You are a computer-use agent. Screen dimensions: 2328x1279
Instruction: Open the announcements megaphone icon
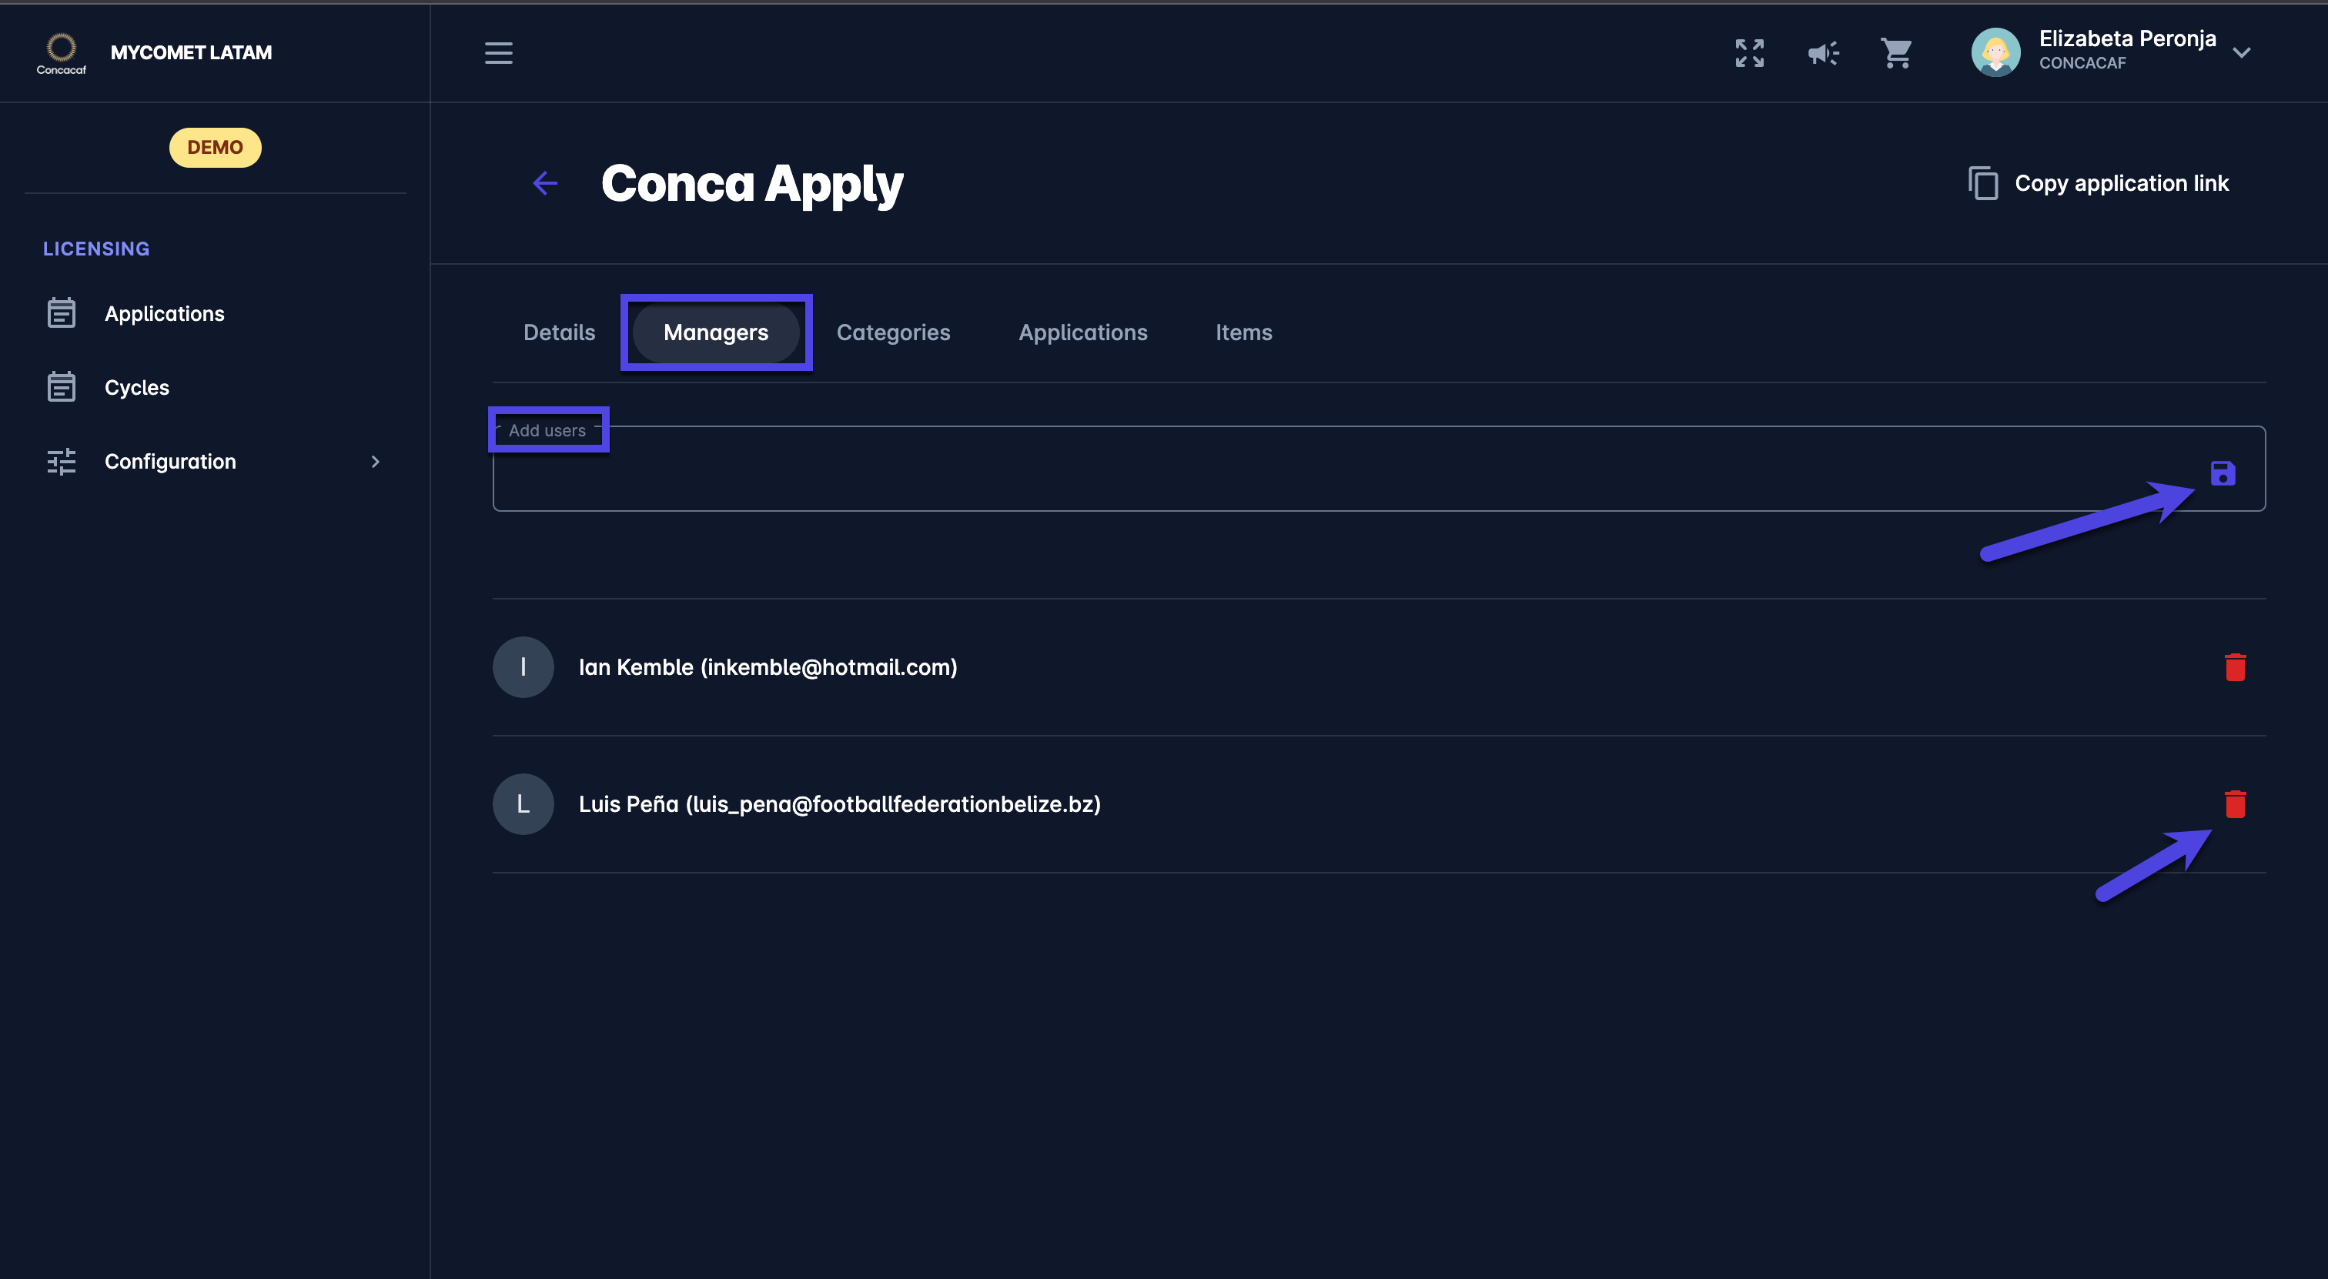pos(1823,52)
